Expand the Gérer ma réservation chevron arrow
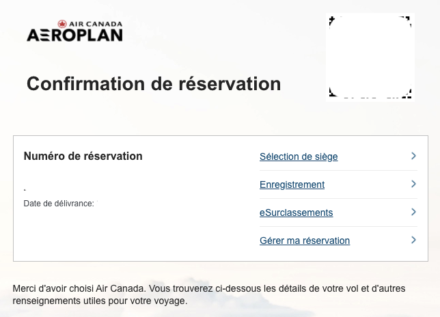Image resolution: width=440 pixels, height=317 pixels. coord(413,240)
